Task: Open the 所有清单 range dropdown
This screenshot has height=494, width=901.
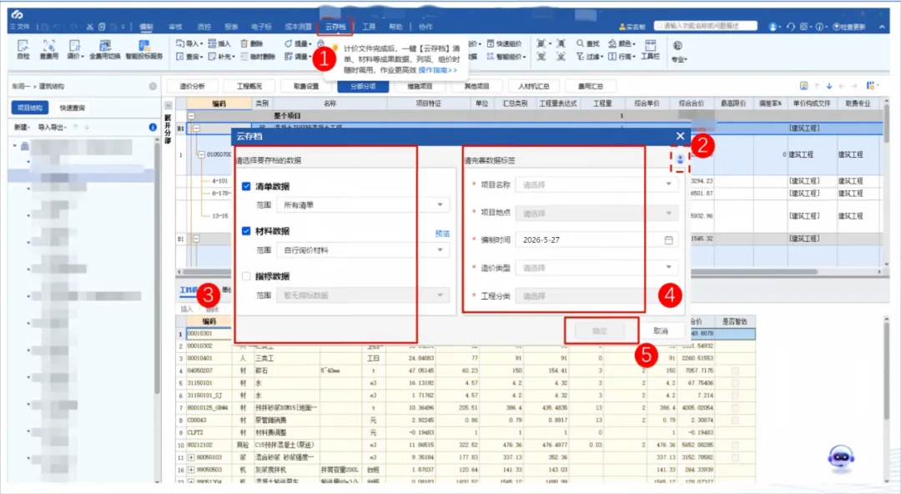Action: [x=363, y=204]
